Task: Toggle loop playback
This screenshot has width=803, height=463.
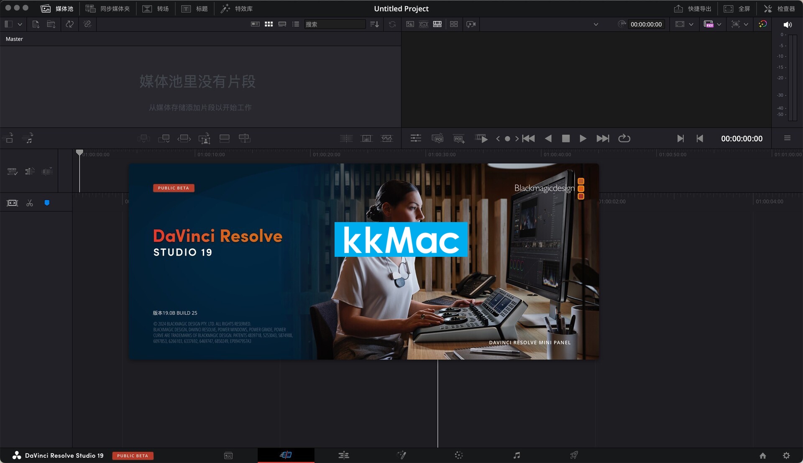Action: [624, 138]
